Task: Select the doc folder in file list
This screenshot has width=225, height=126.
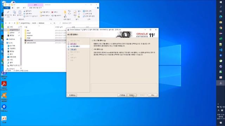Action: [28, 30]
